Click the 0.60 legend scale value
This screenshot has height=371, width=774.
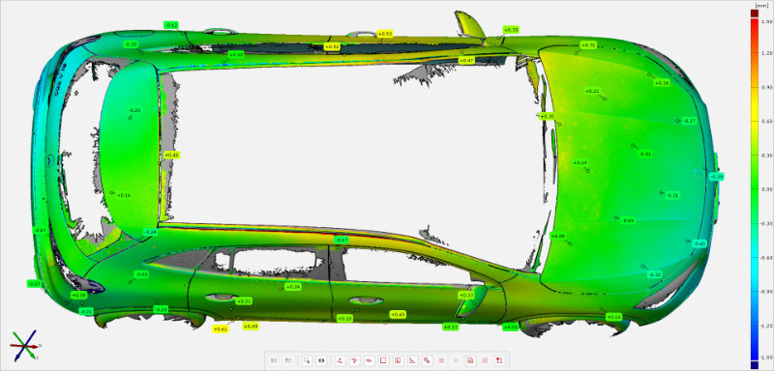click(x=766, y=121)
